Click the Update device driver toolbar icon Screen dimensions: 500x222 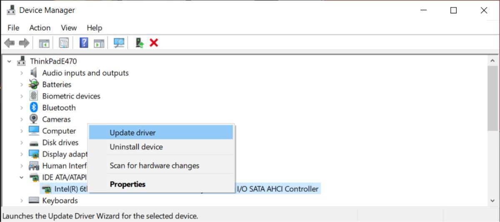[x=140, y=43]
